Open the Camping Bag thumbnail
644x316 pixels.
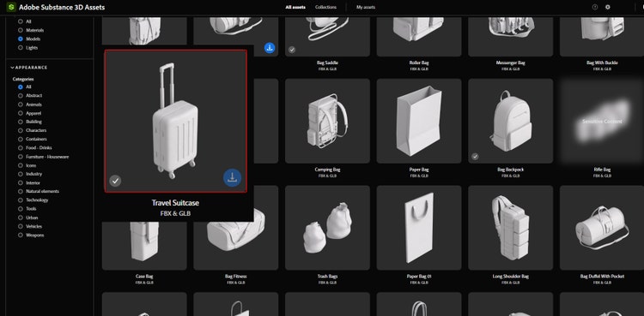click(x=327, y=121)
